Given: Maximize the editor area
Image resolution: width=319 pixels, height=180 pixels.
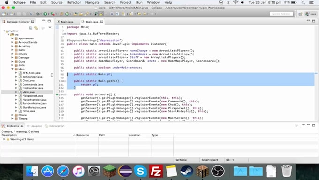Looking at the screenshot, I should point(314,21).
